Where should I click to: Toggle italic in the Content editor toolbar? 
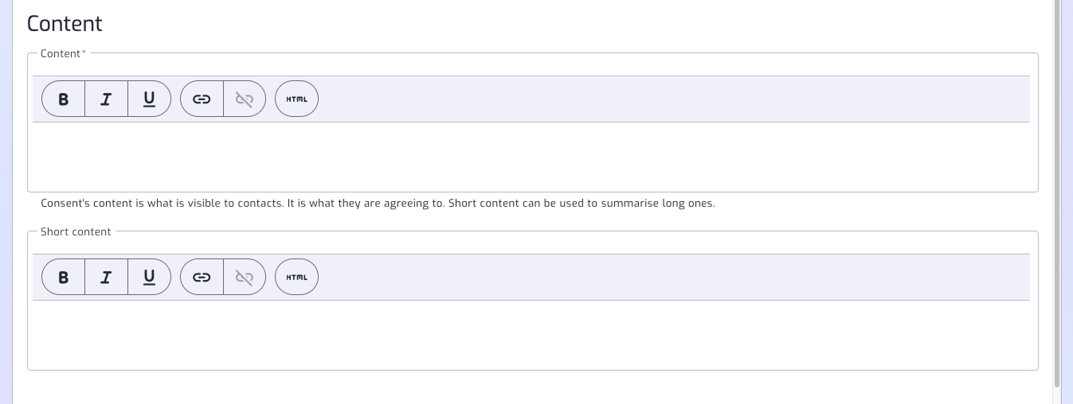click(x=106, y=99)
